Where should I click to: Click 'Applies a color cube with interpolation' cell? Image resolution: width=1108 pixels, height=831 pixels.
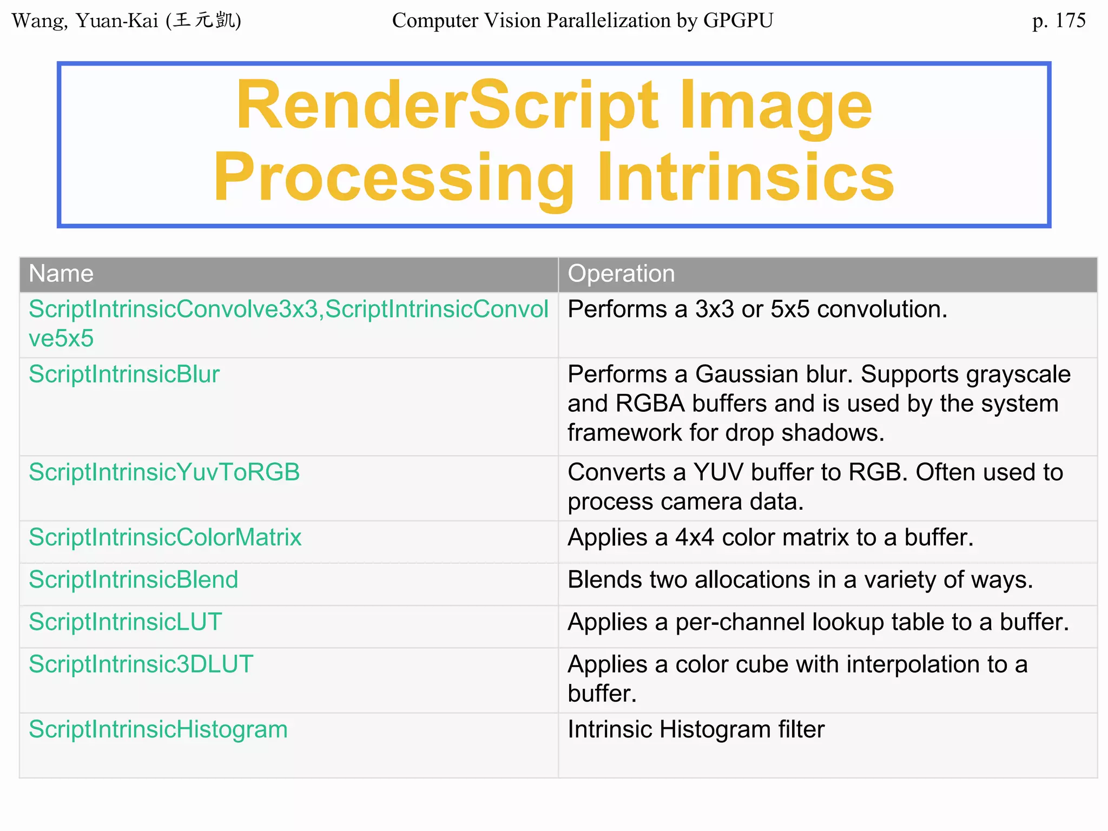828,680
